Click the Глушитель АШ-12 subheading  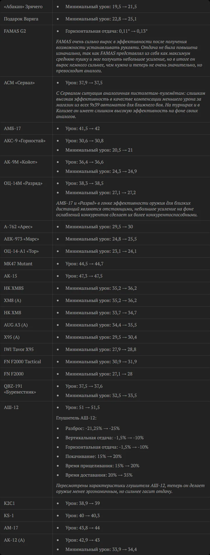(x=76, y=418)
